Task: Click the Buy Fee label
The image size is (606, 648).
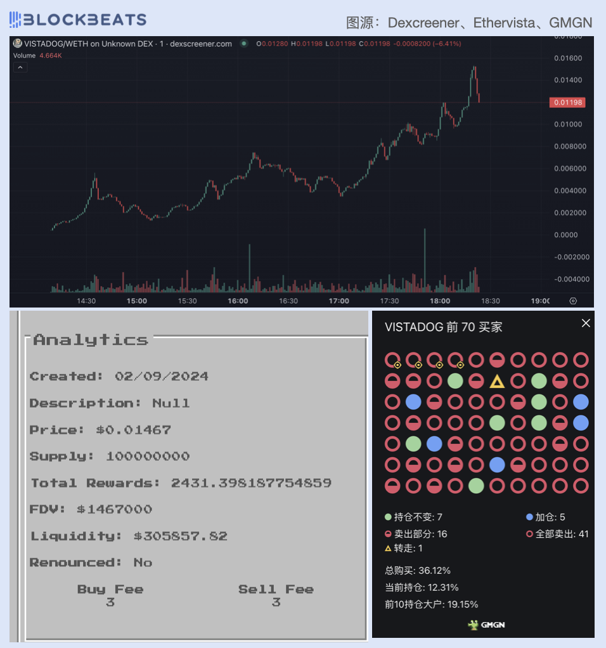Action: click(x=110, y=589)
